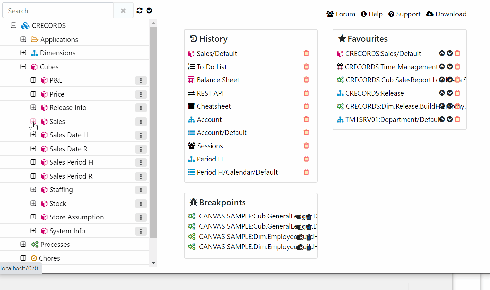
Task: Delete CRECORDS:Time Management from Favourites
Action: click(457, 67)
